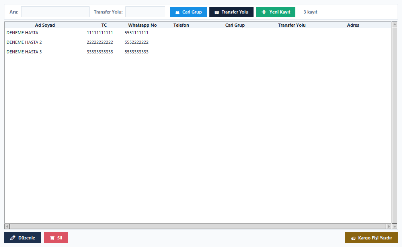Click the vertical scrollbar down arrow
The height and width of the screenshot is (247, 402).
click(x=394, y=226)
